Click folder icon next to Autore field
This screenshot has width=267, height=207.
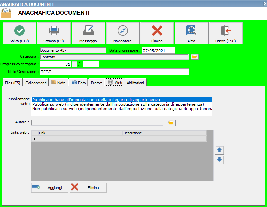click(x=171, y=123)
